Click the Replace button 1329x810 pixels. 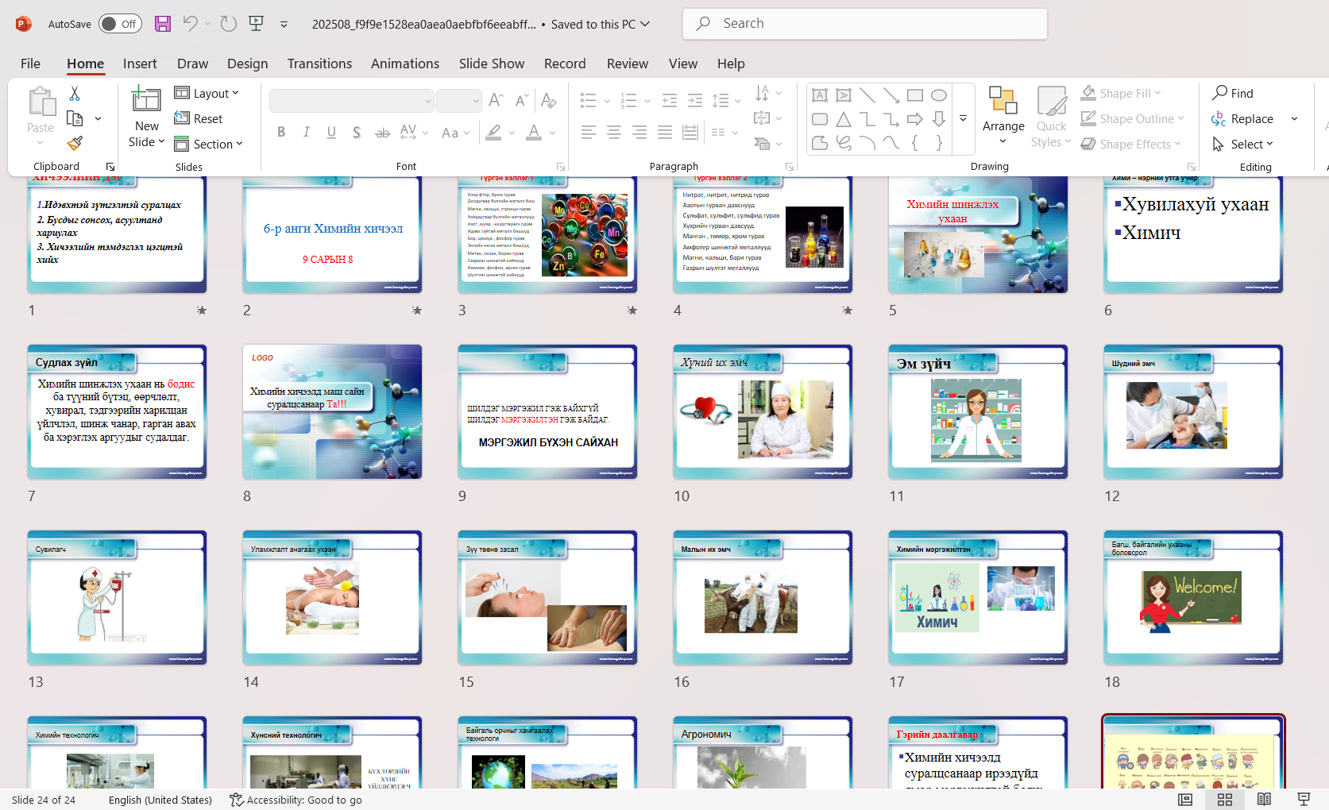coord(1243,118)
